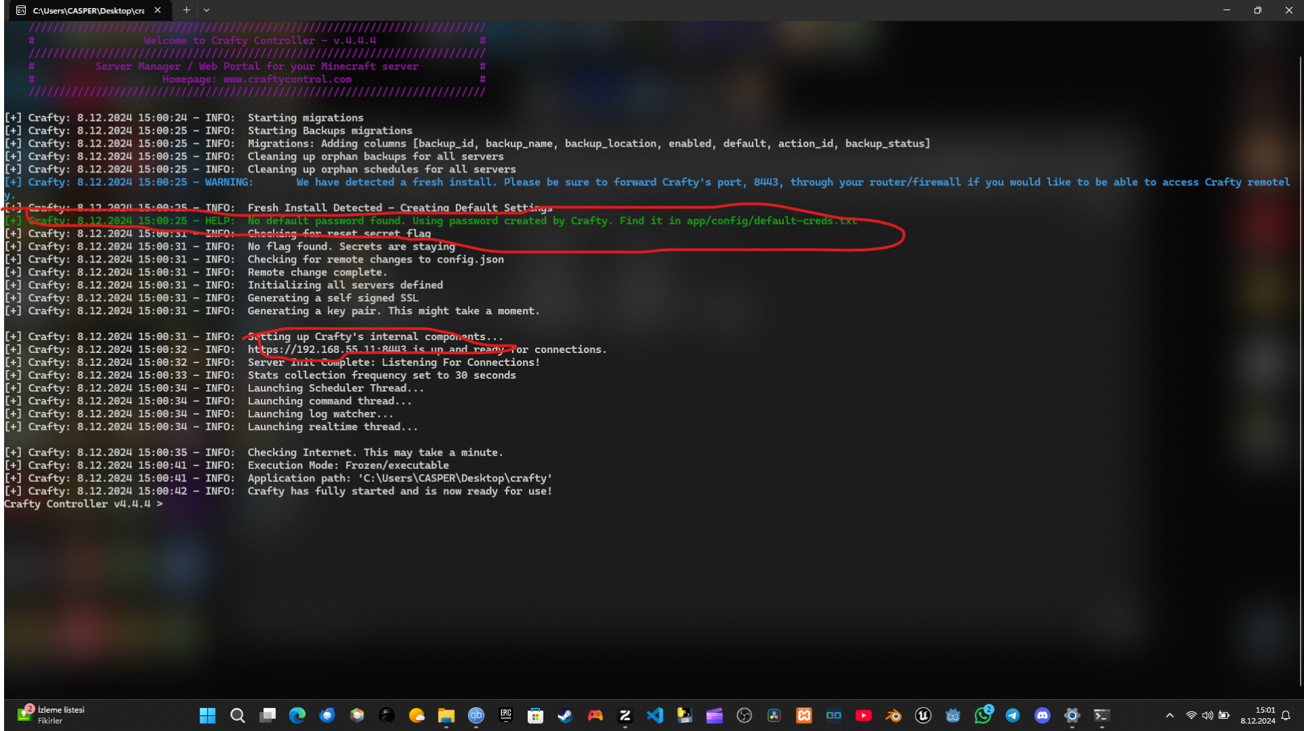Minimize the terminal window
This screenshot has width=1304, height=731.
pyautogui.click(x=1227, y=10)
